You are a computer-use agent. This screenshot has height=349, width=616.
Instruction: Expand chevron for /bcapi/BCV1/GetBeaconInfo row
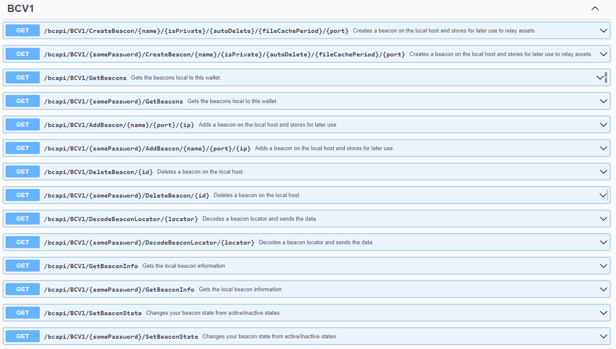(x=604, y=266)
